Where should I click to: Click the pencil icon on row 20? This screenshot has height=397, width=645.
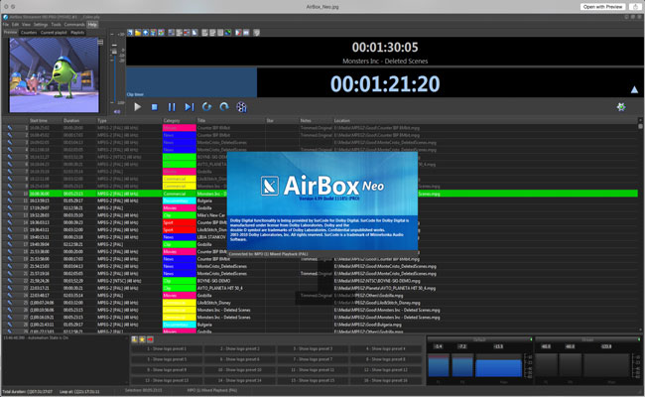click(10, 266)
